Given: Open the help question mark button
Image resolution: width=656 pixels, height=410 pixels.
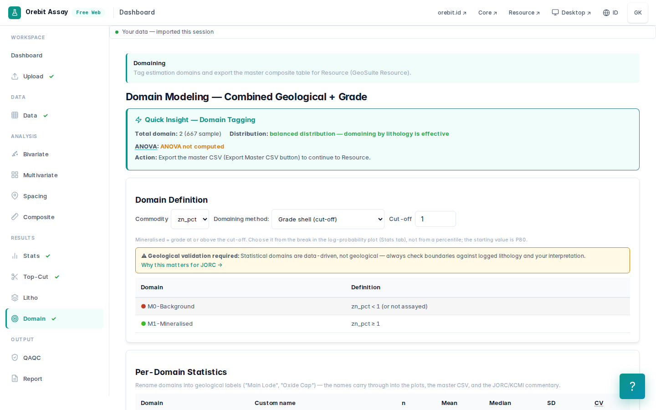Looking at the screenshot, I should pos(632,386).
